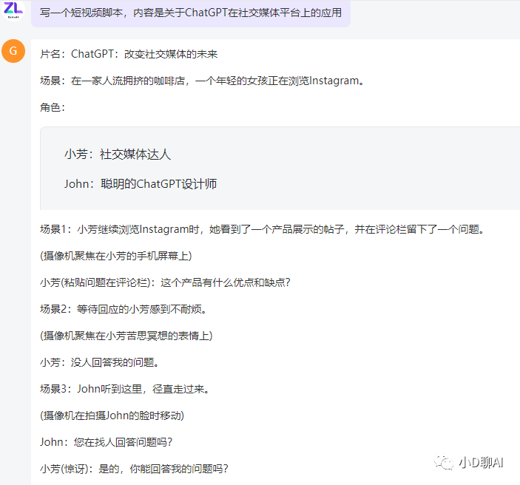Click the title line 片名：ChatGPT：改变社交媒体的未来

click(x=129, y=54)
